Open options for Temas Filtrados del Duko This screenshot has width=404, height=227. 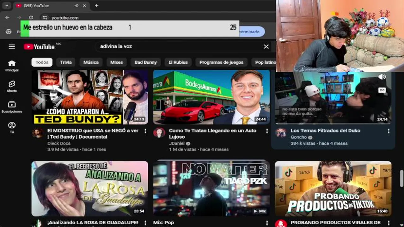point(389,131)
